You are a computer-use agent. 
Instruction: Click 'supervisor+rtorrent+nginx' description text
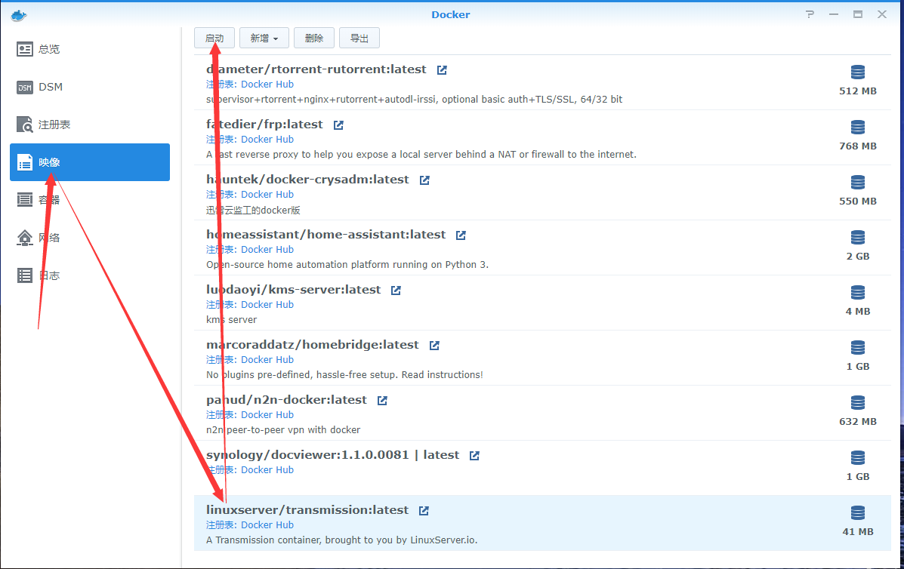(415, 100)
